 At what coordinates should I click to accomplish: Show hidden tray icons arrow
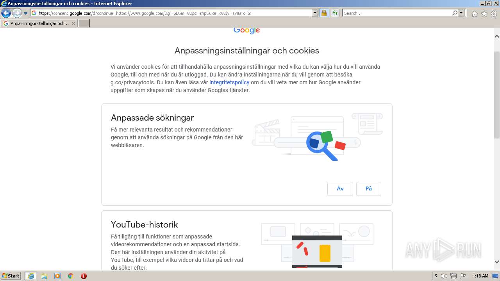pos(436,276)
